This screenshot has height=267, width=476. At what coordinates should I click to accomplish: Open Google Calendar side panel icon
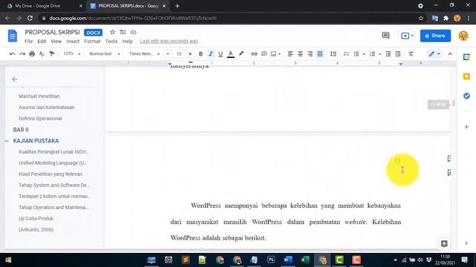point(466,57)
